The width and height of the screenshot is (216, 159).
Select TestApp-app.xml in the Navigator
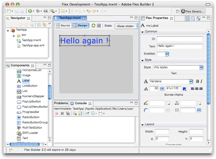click(33, 45)
